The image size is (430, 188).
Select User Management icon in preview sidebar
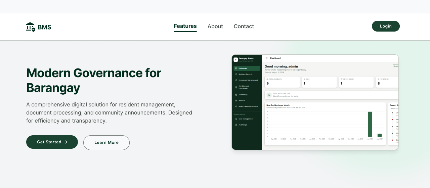point(236,119)
